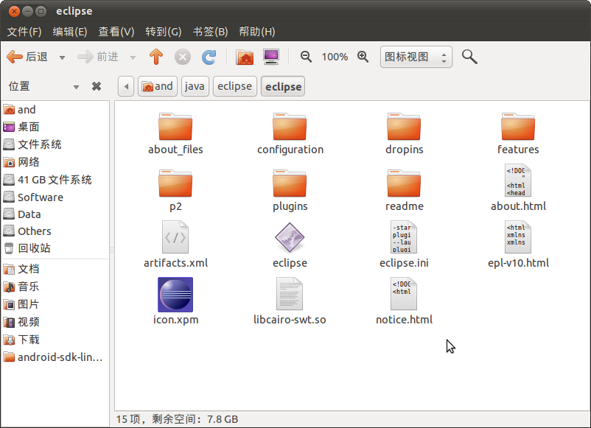Select 下载 bookmark in sidebar

55,340
